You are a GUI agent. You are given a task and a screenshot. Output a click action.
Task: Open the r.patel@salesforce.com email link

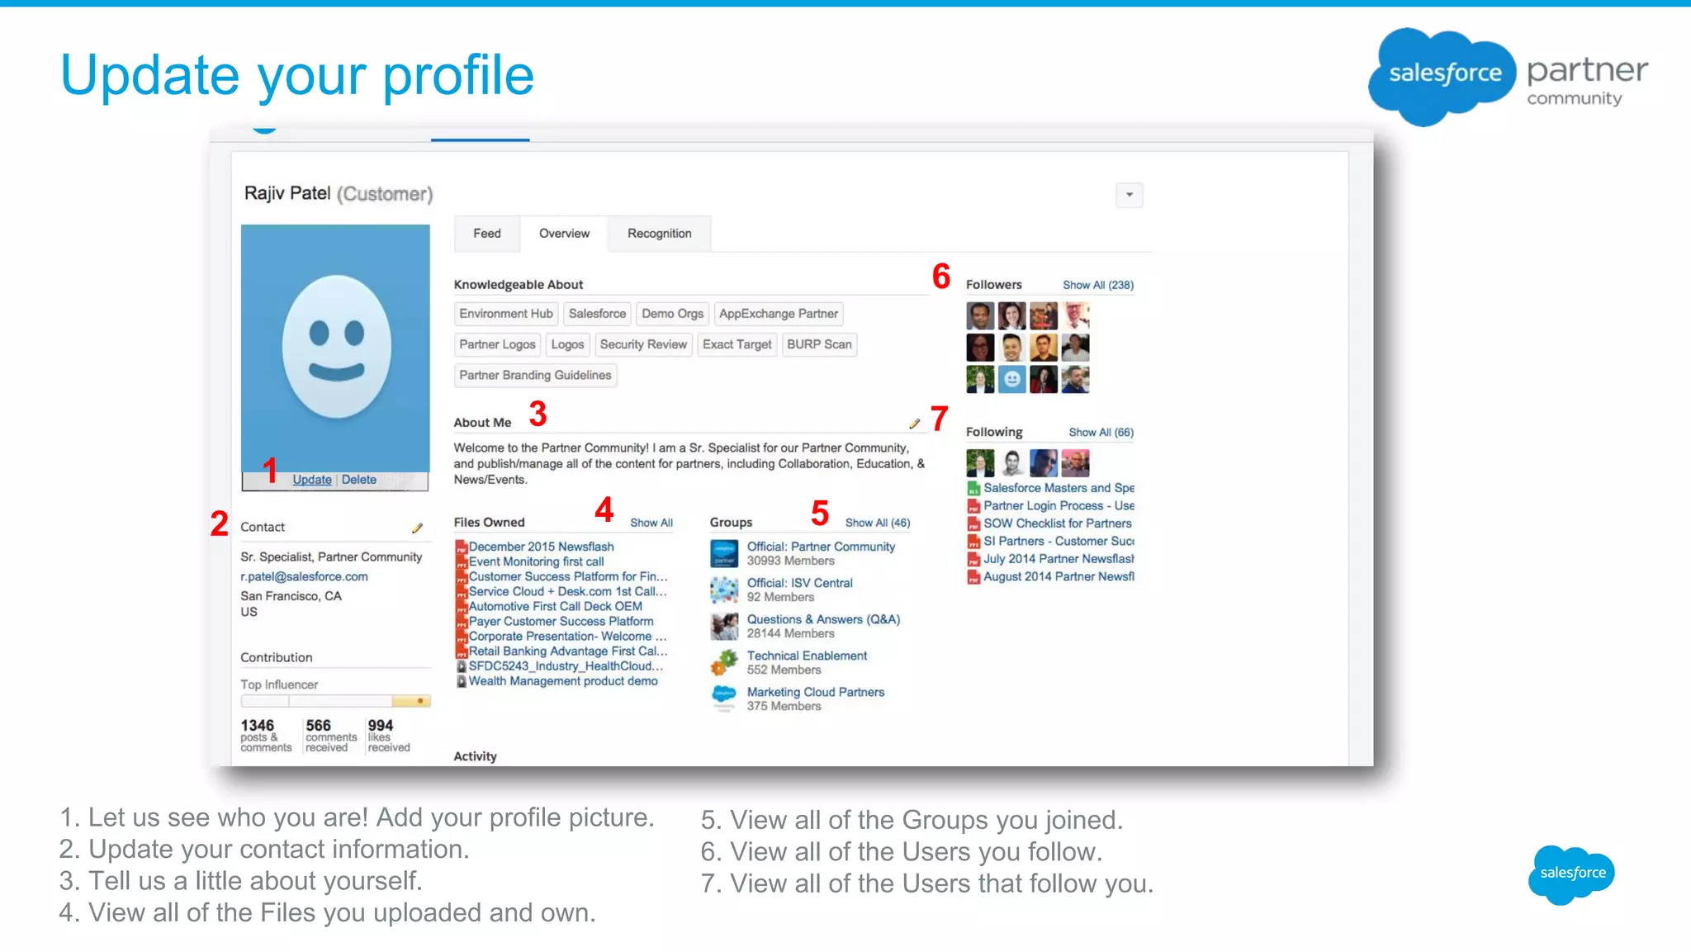pos(304,577)
